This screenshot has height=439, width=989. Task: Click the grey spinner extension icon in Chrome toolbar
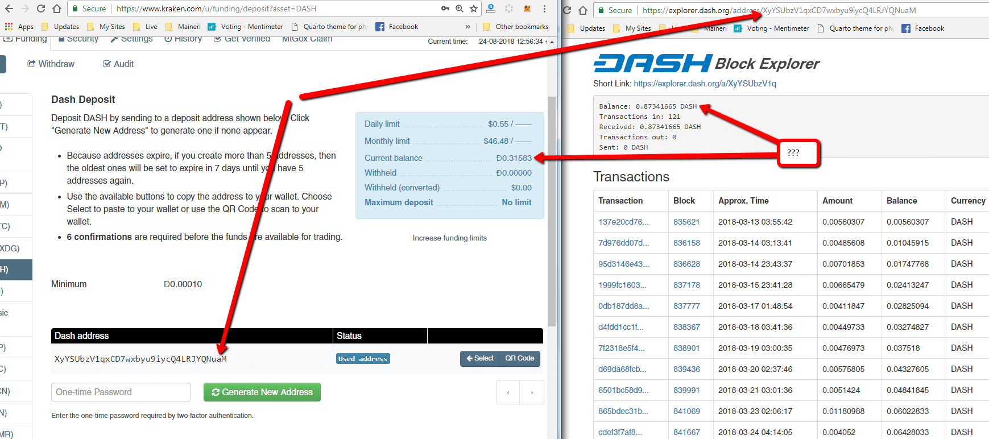[x=509, y=9]
